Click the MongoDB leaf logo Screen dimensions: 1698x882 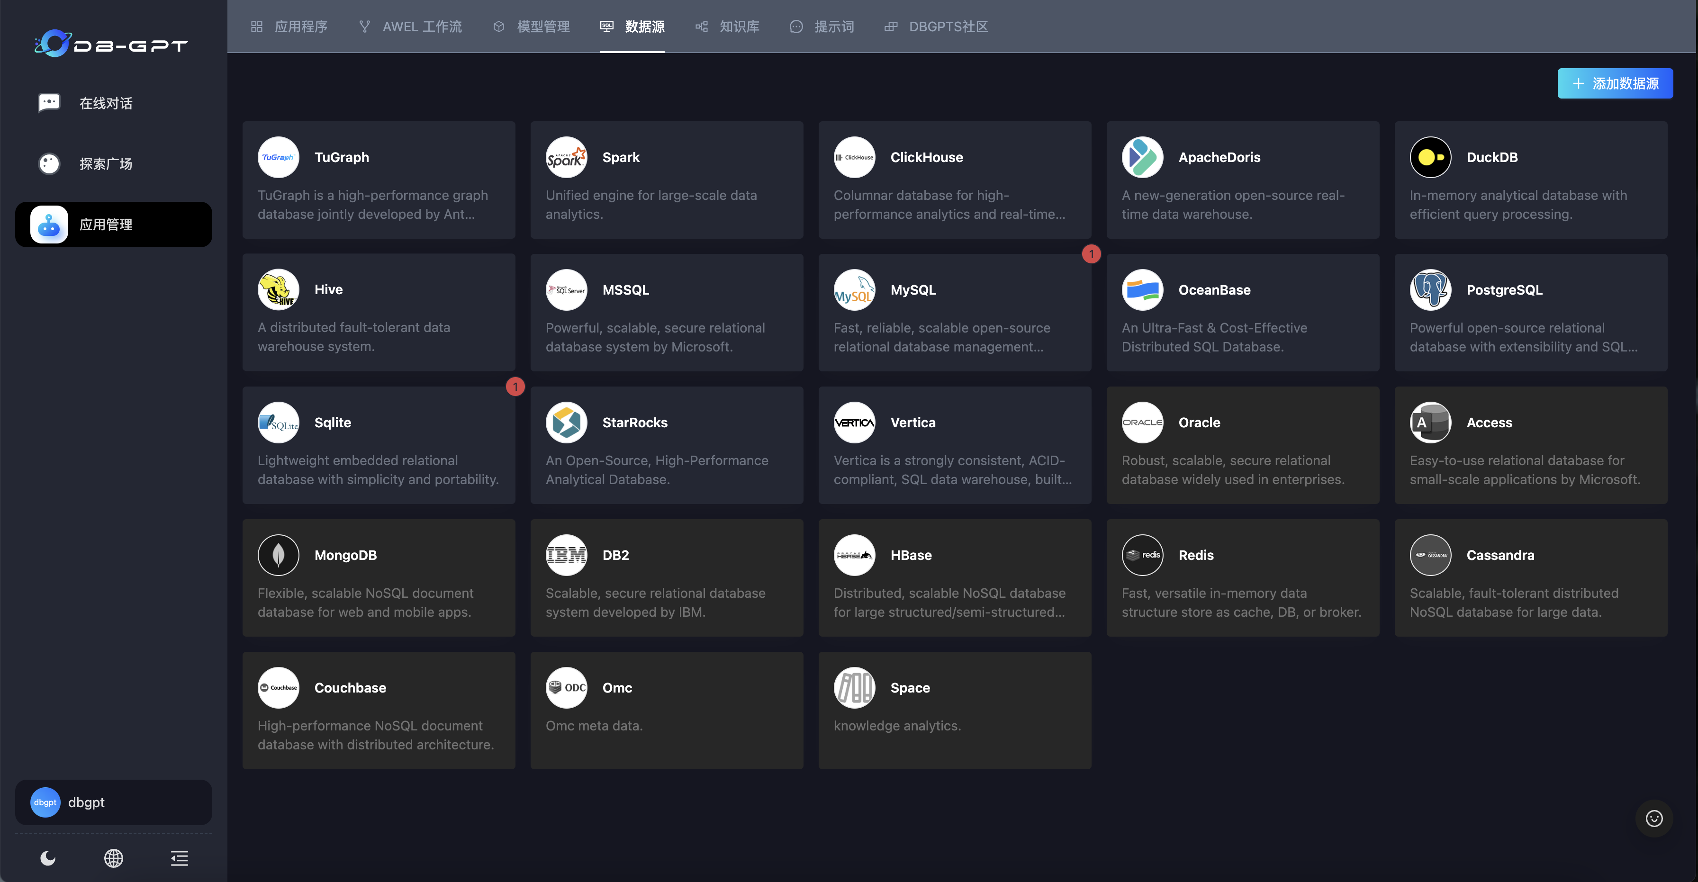(x=278, y=555)
